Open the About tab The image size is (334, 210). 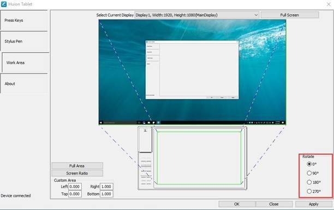pyautogui.click(x=24, y=83)
